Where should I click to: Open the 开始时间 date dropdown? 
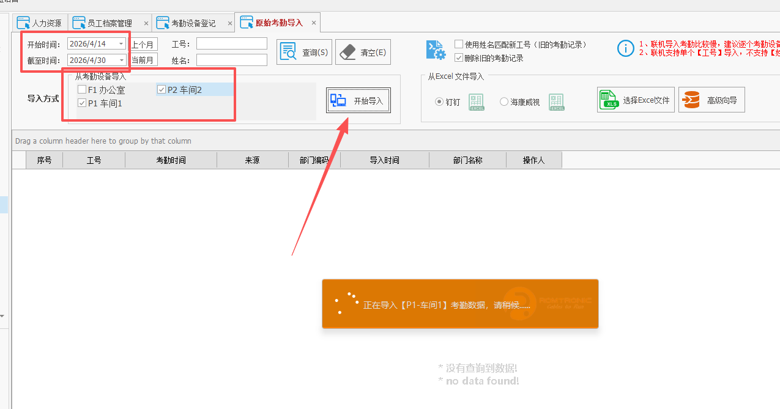tap(121, 43)
